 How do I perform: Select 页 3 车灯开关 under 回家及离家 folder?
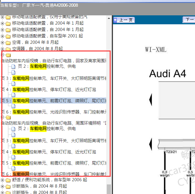pos(54,79)
